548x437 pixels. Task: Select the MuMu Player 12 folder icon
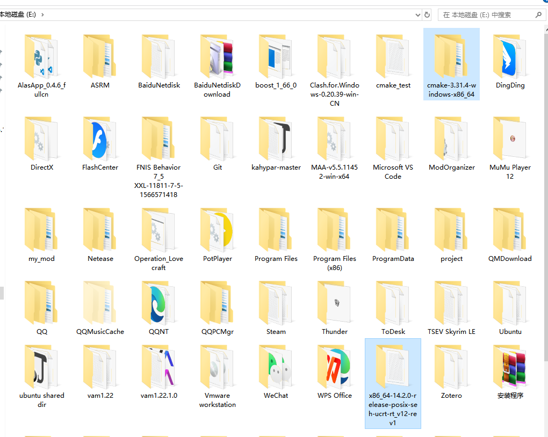(x=510, y=139)
